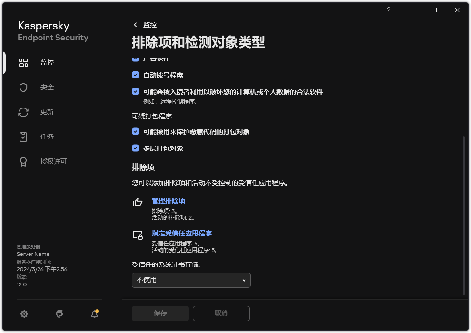Open settings via the gear icon
471x333 pixels.
(24, 314)
